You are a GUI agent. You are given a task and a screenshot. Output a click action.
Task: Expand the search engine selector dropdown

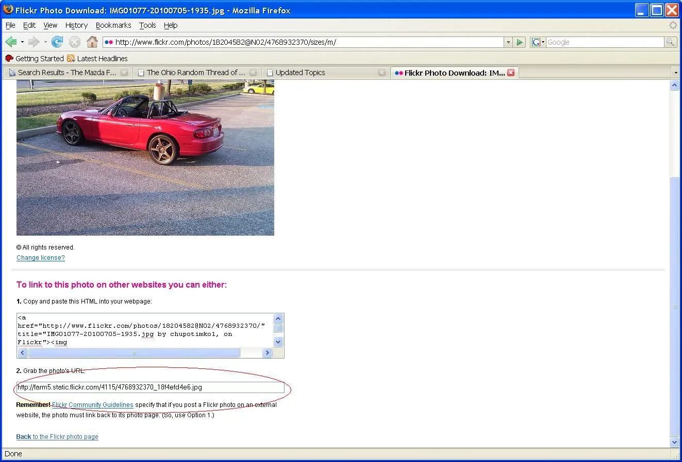pos(538,42)
